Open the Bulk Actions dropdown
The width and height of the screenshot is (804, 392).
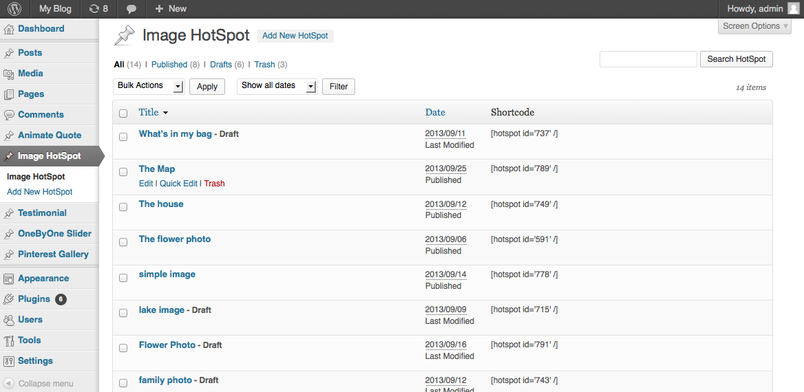pos(149,86)
